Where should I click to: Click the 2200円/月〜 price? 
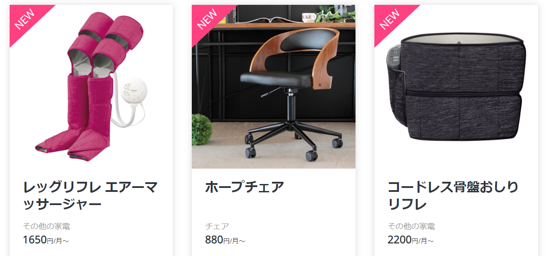point(410,240)
